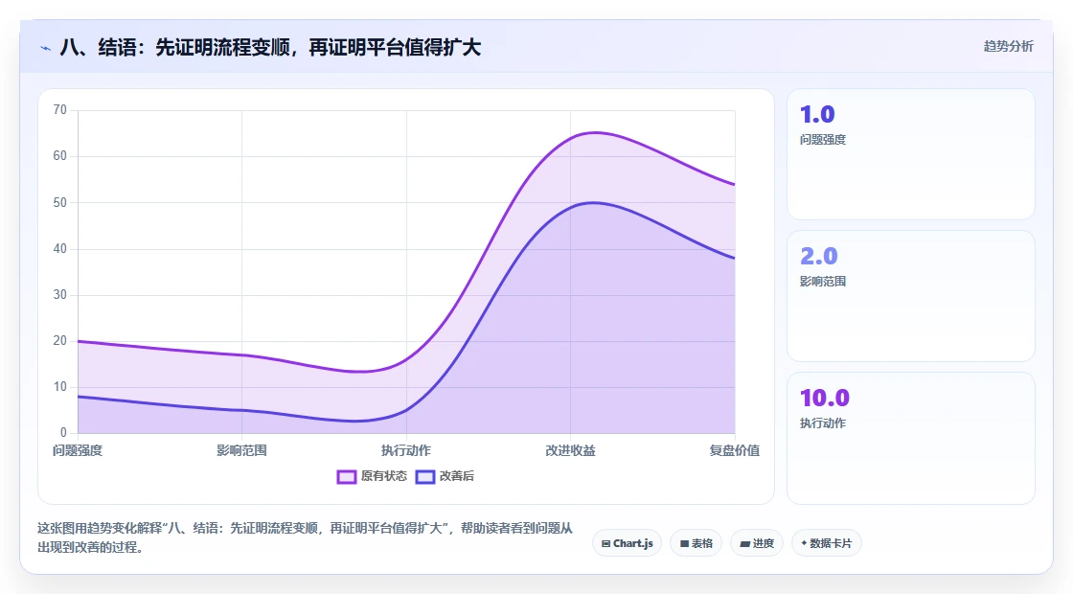1073x594 pixels.
Task: Click the chart description paragraph
Action: click(x=306, y=537)
